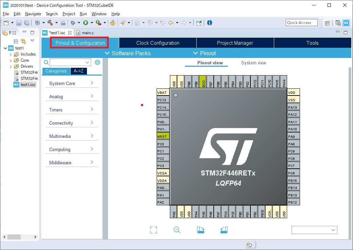Click the Quick Access search field
The width and height of the screenshot is (353, 250).
click(x=301, y=23)
